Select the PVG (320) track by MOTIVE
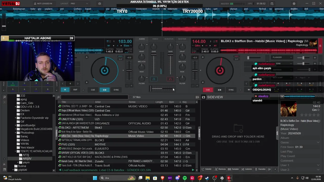 127,144
